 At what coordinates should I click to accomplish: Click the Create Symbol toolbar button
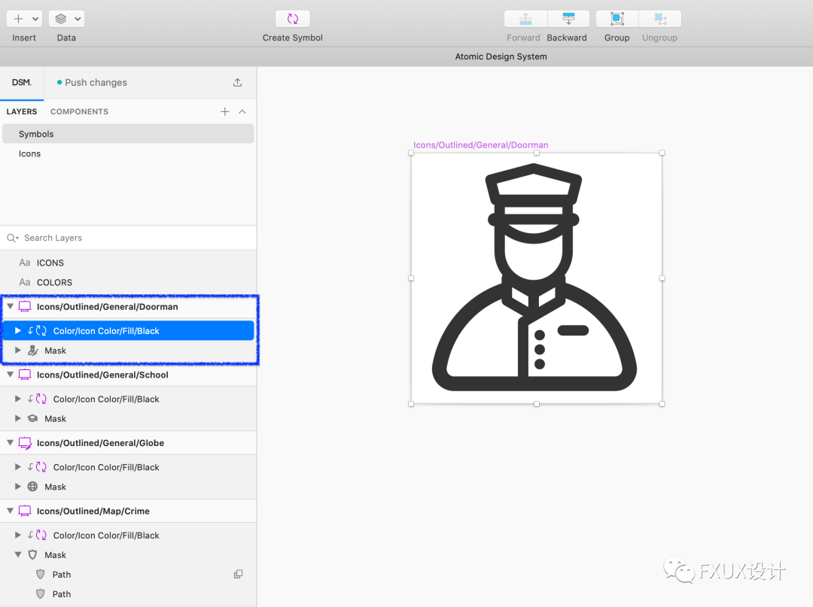click(293, 19)
